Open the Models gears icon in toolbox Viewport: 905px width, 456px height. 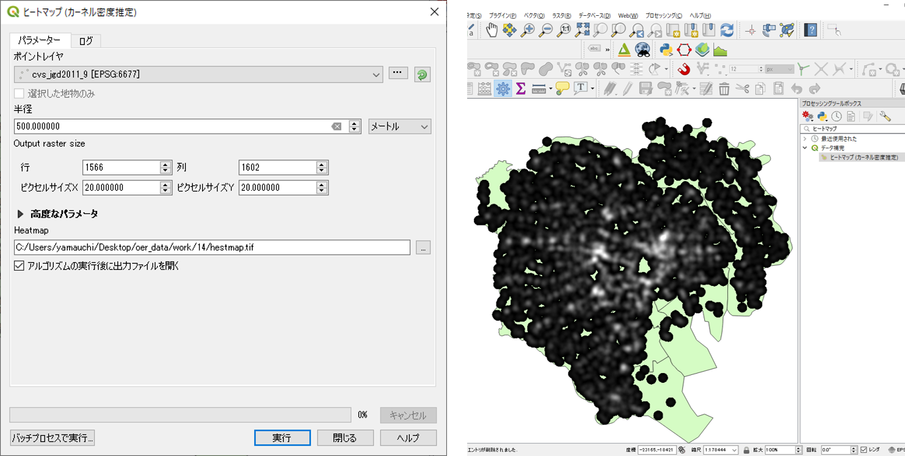808,116
